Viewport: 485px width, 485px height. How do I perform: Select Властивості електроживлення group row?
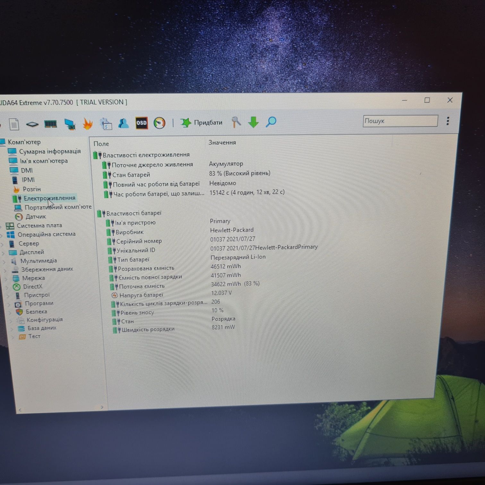coord(141,155)
